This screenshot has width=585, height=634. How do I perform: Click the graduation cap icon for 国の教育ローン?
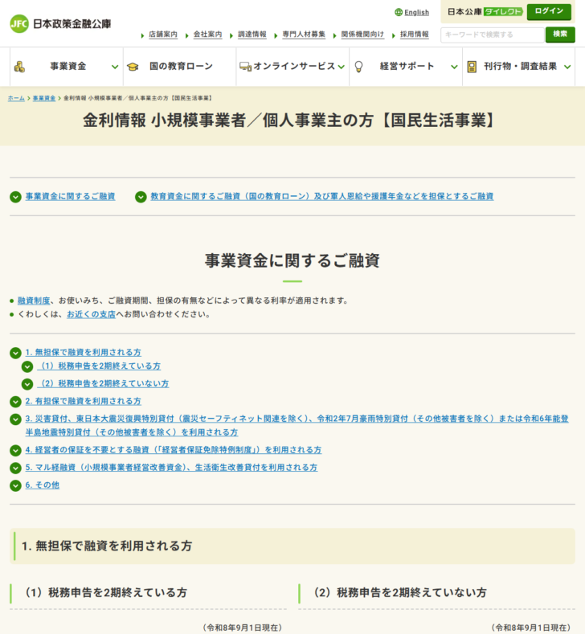click(x=133, y=67)
